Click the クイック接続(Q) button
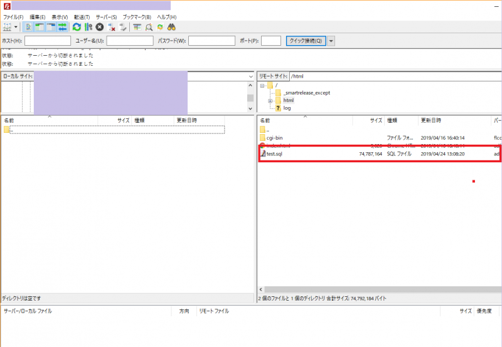Viewport: 502px width, 347px height. coord(305,41)
